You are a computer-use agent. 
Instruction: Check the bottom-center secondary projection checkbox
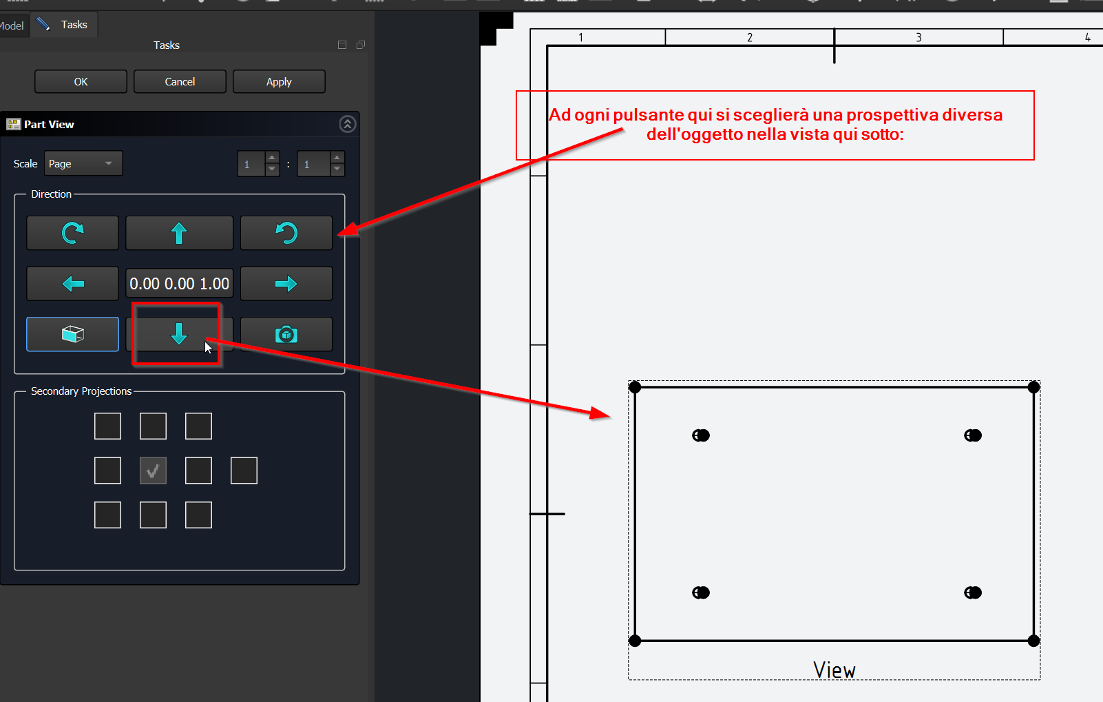click(x=153, y=515)
